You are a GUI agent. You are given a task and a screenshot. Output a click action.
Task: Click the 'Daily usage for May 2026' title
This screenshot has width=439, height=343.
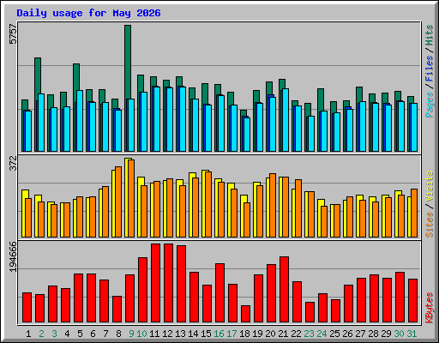click(x=88, y=13)
